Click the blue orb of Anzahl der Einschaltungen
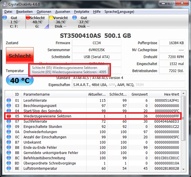The height and width of the screenshot is (177, 191). pyautogui.click(x=9, y=137)
